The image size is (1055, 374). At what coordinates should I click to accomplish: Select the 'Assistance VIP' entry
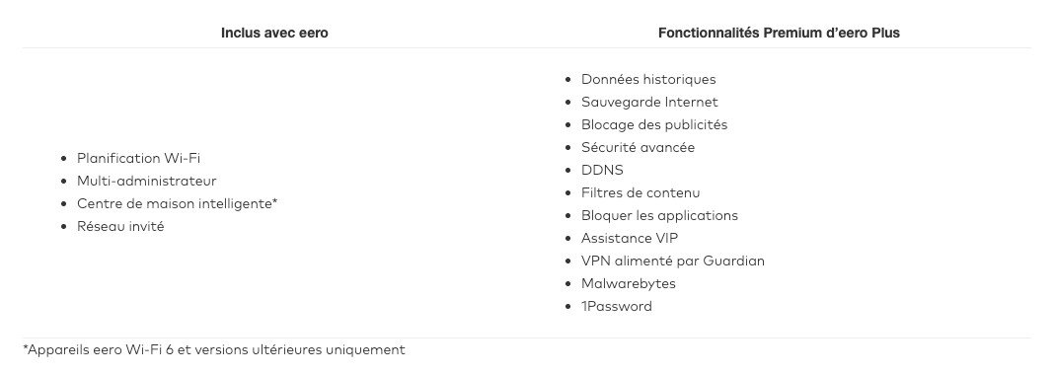pyautogui.click(x=630, y=238)
